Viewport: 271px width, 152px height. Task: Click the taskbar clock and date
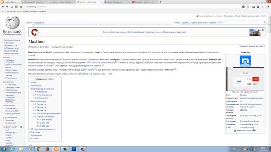tap(263, 149)
